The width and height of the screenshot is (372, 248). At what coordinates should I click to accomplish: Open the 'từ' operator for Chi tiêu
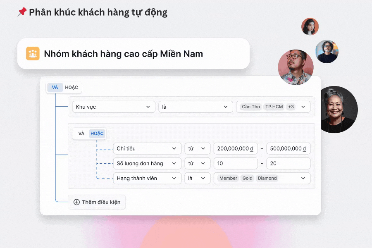pyautogui.click(x=198, y=148)
